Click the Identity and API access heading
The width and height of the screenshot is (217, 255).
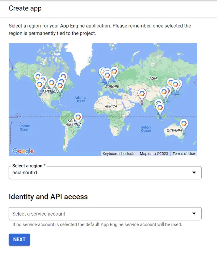[x=48, y=197]
